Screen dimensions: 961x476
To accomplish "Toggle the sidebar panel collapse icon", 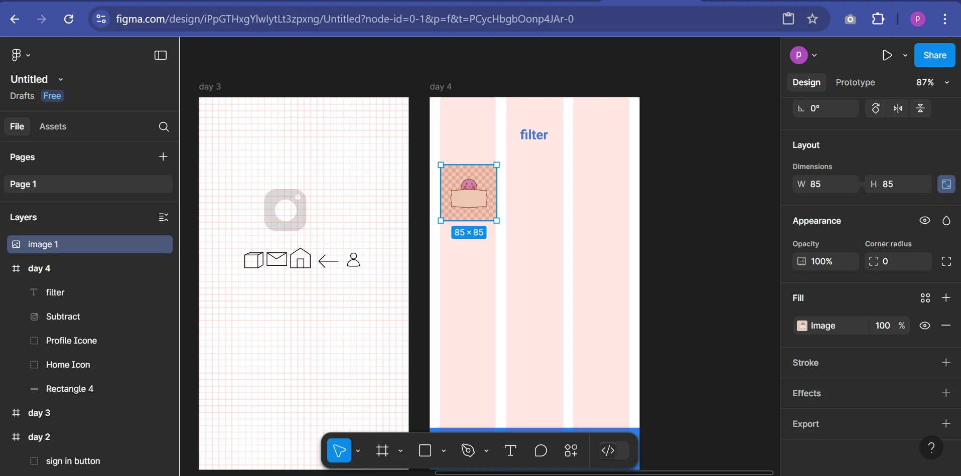I will (161, 55).
